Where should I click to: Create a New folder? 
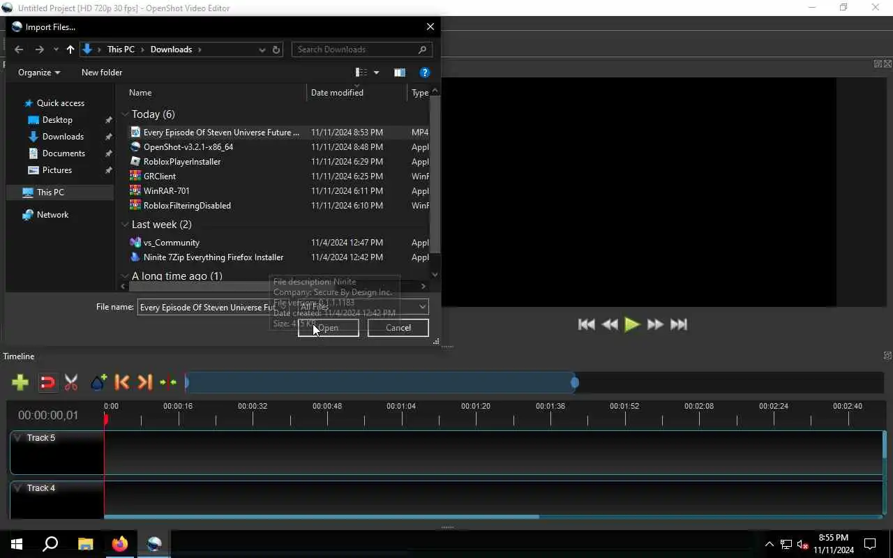[102, 73]
